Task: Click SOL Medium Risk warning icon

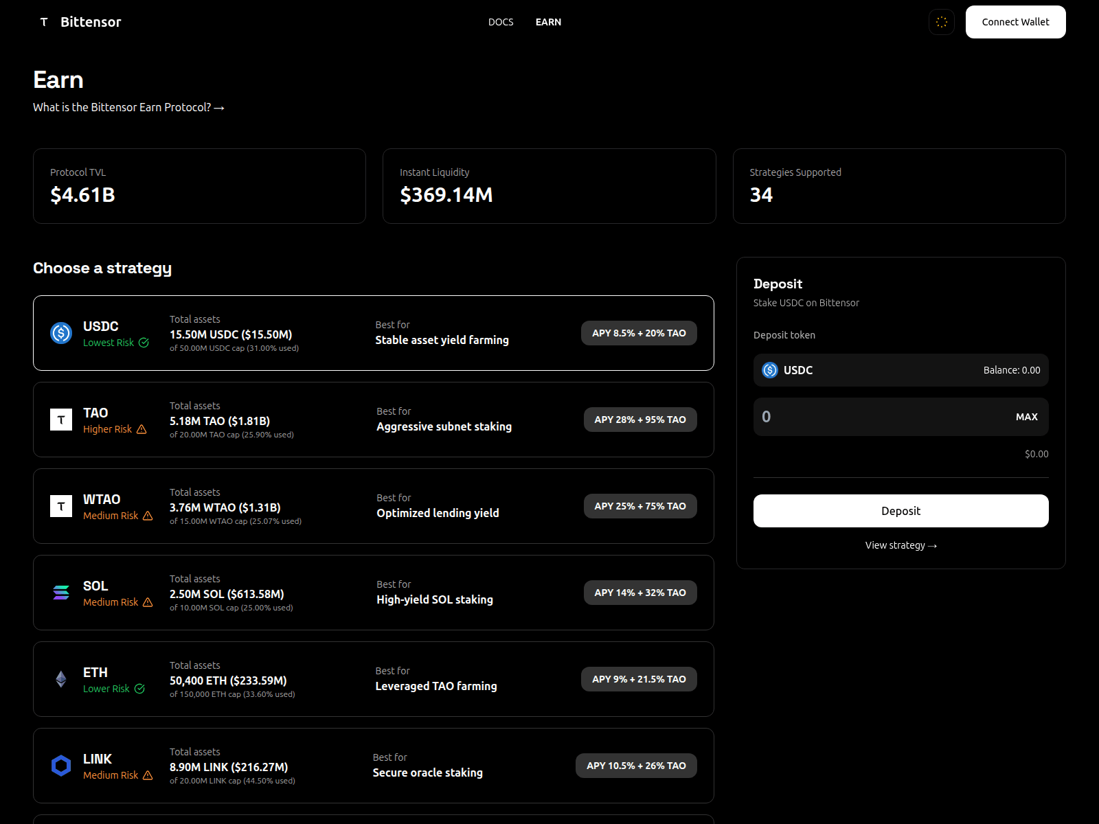Action: pos(148,602)
